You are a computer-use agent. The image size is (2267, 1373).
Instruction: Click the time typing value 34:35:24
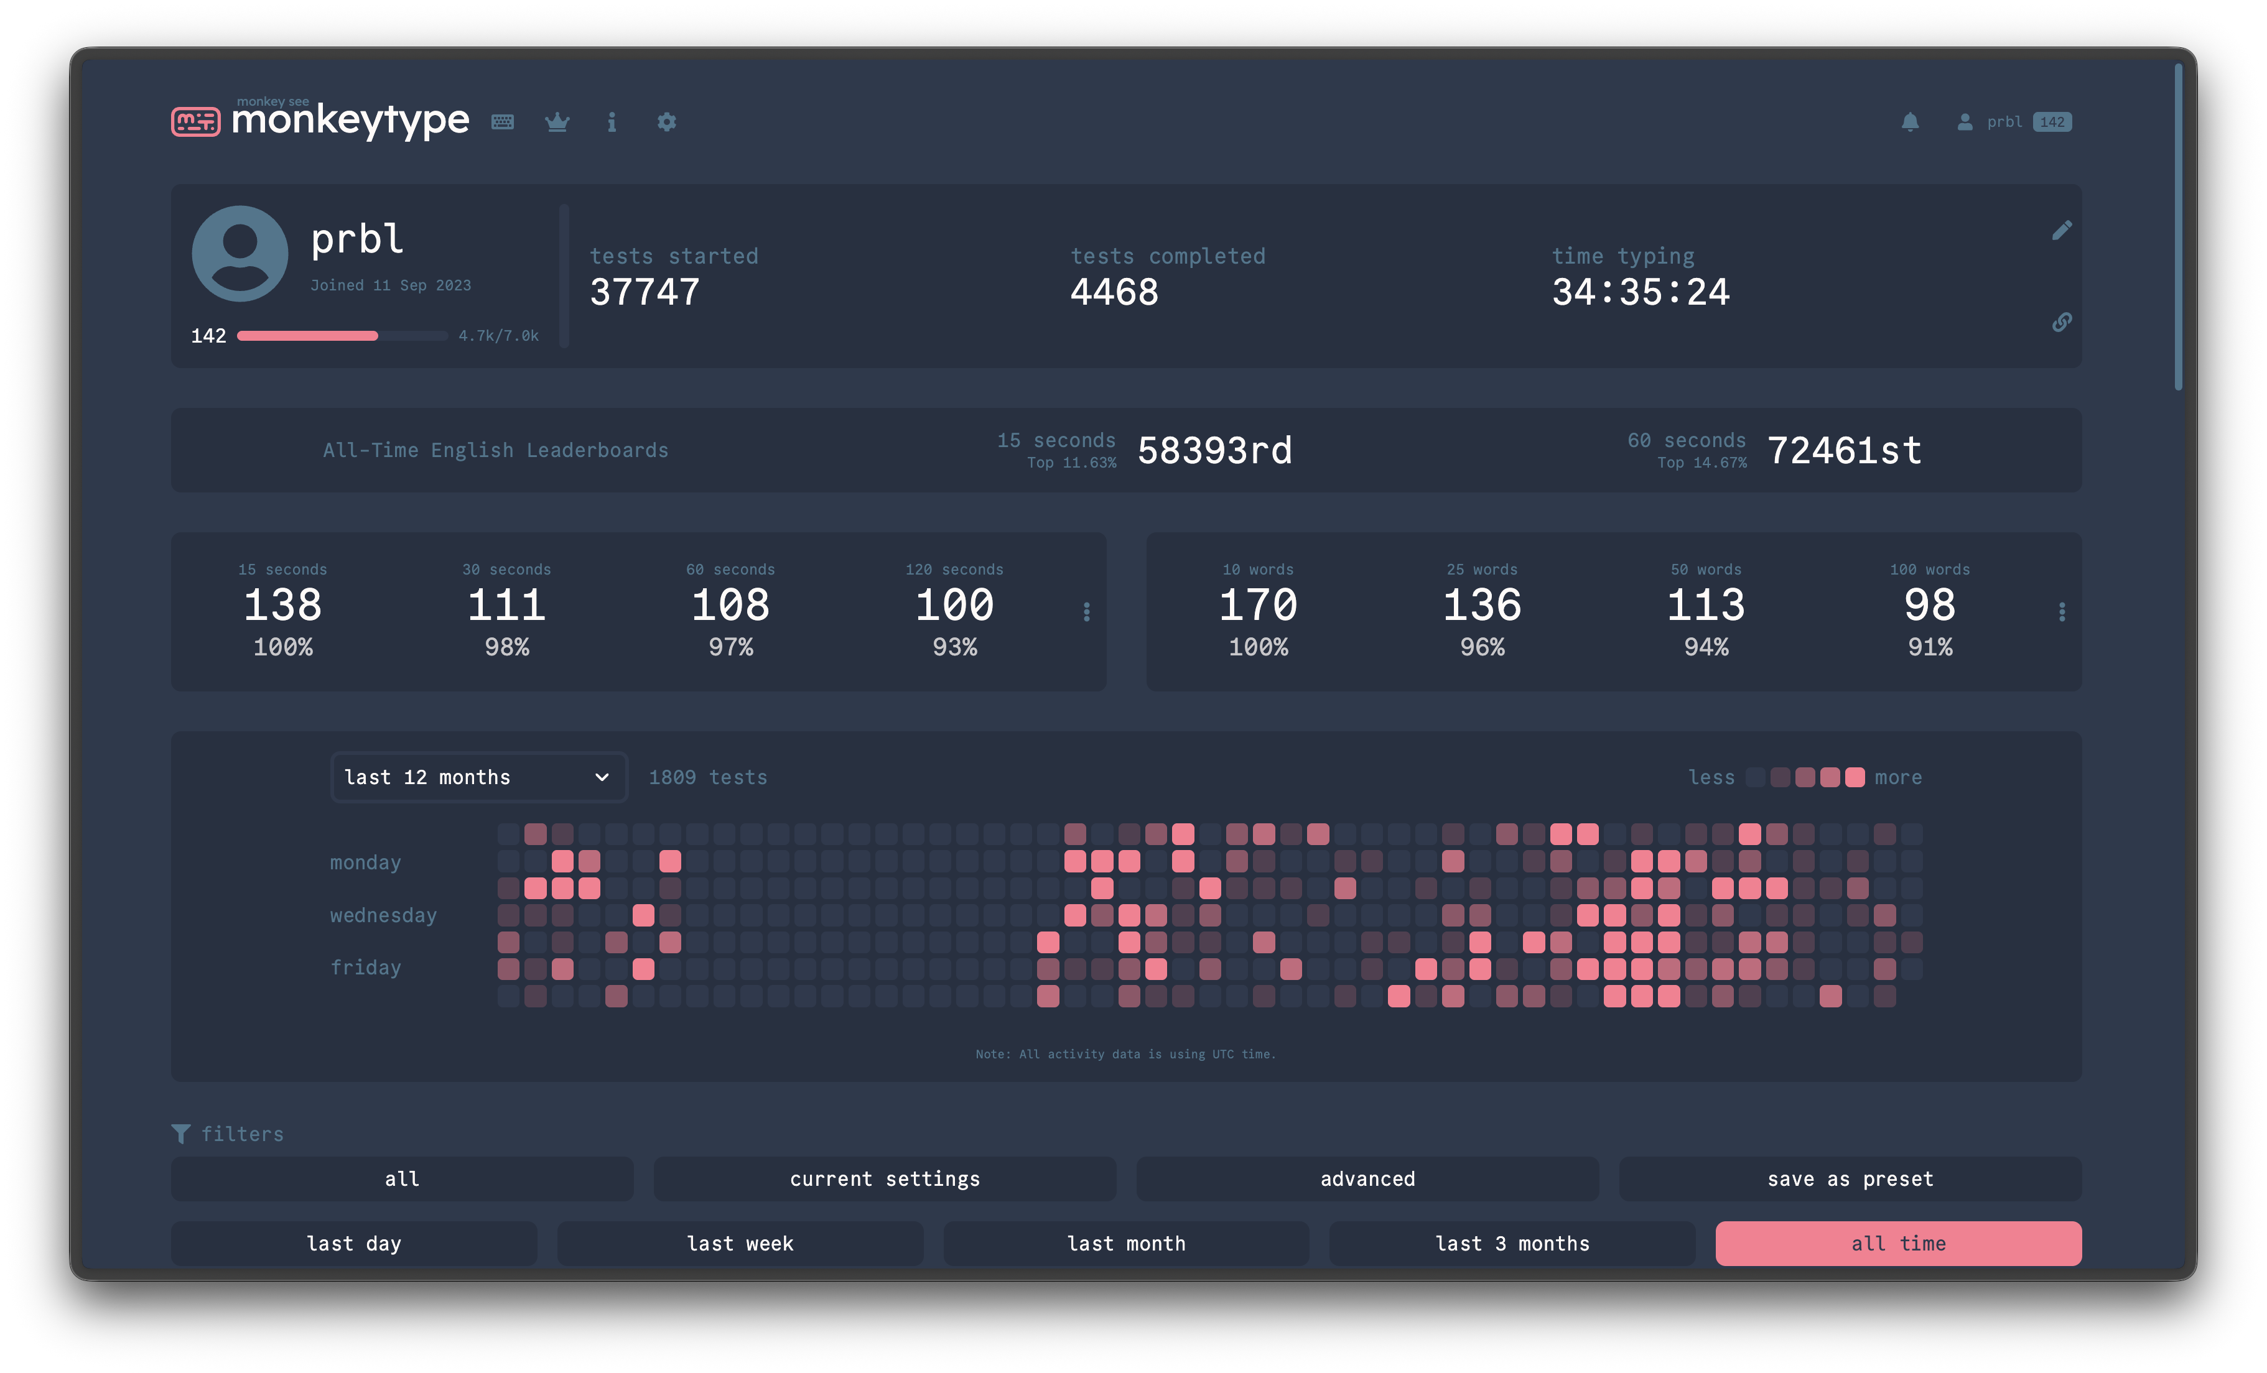(1641, 292)
